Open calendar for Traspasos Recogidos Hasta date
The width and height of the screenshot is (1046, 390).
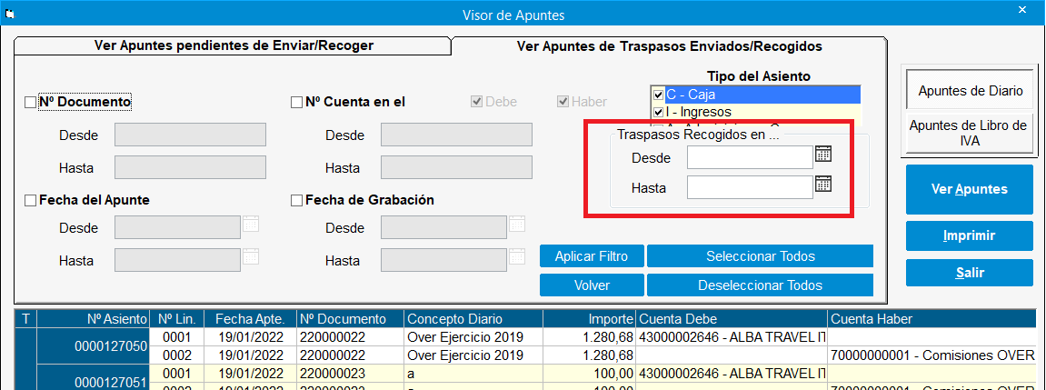pos(824,185)
